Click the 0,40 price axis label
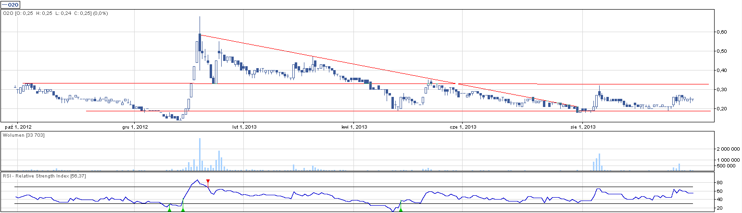Screen dimensions: 742x213 pyautogui.click(x=721, y=71)
